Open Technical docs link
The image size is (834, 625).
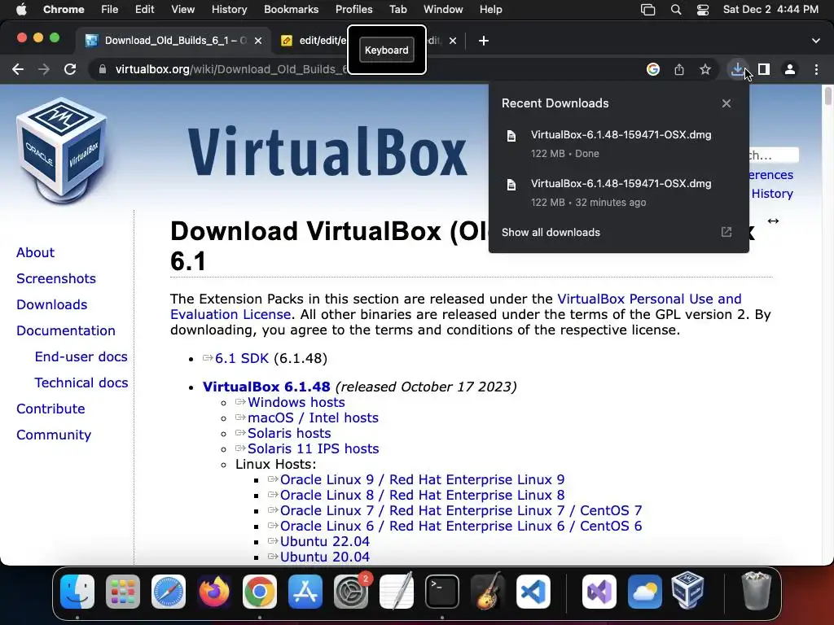point(81,382)
